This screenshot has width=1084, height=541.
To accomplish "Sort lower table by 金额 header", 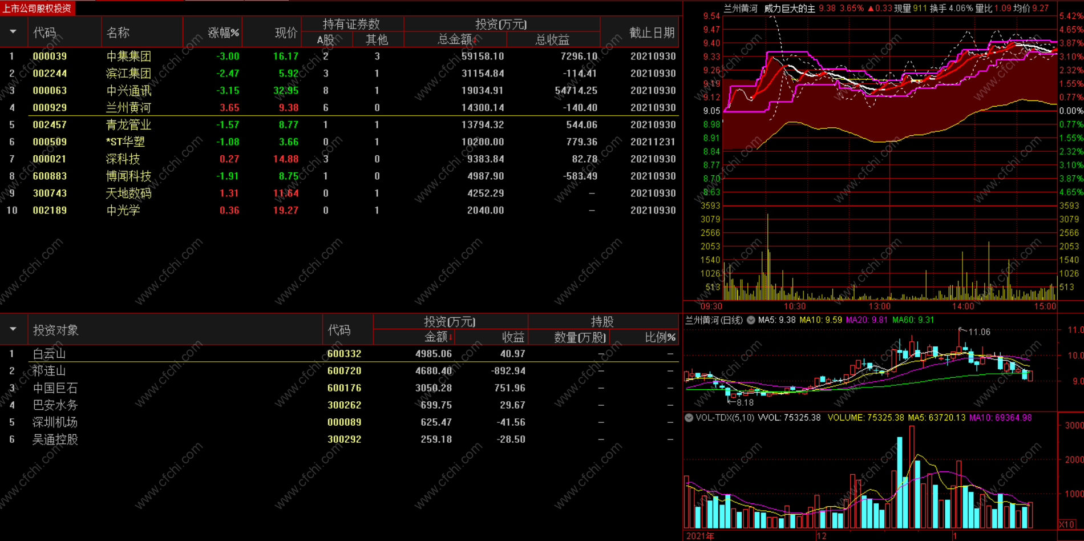I will pos(438,337).
